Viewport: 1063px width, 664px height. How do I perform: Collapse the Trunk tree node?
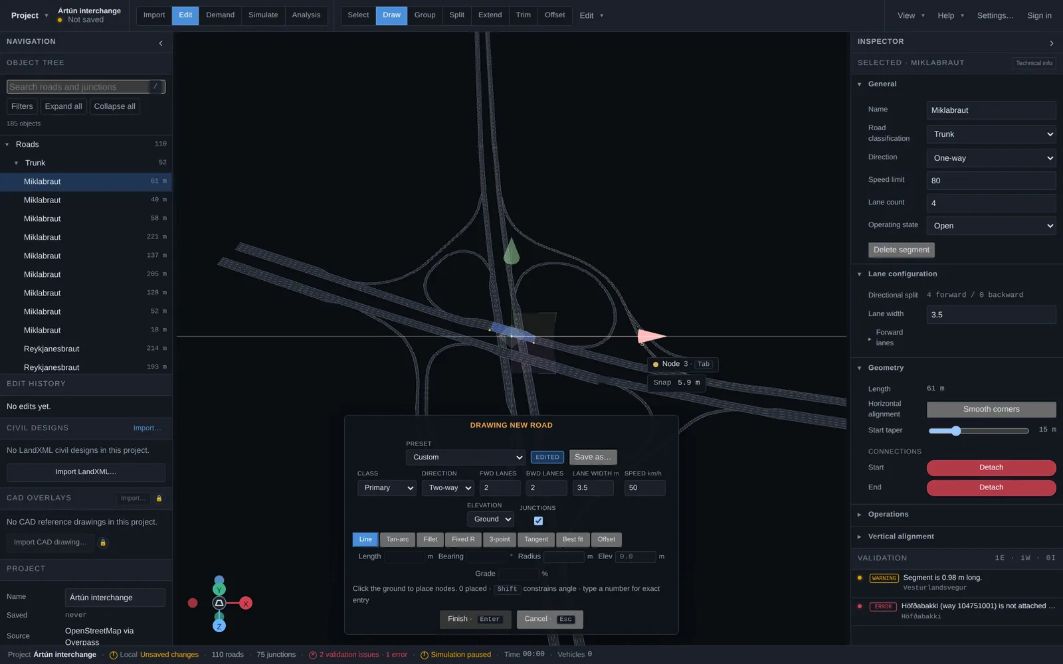17,163
